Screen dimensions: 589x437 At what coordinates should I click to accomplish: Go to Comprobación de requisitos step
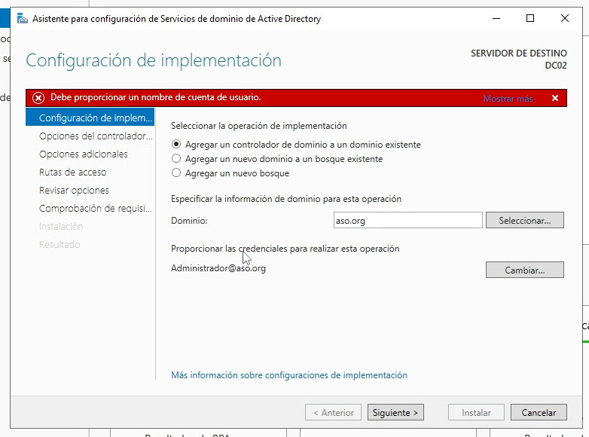95,209
